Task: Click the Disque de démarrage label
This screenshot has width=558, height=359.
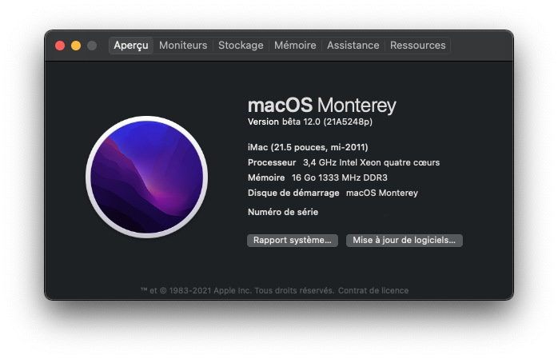Action: point(293,193)
